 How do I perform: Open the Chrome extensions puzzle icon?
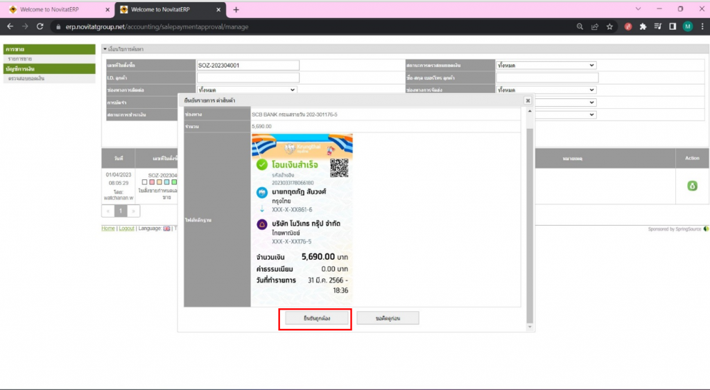(643, 26)
